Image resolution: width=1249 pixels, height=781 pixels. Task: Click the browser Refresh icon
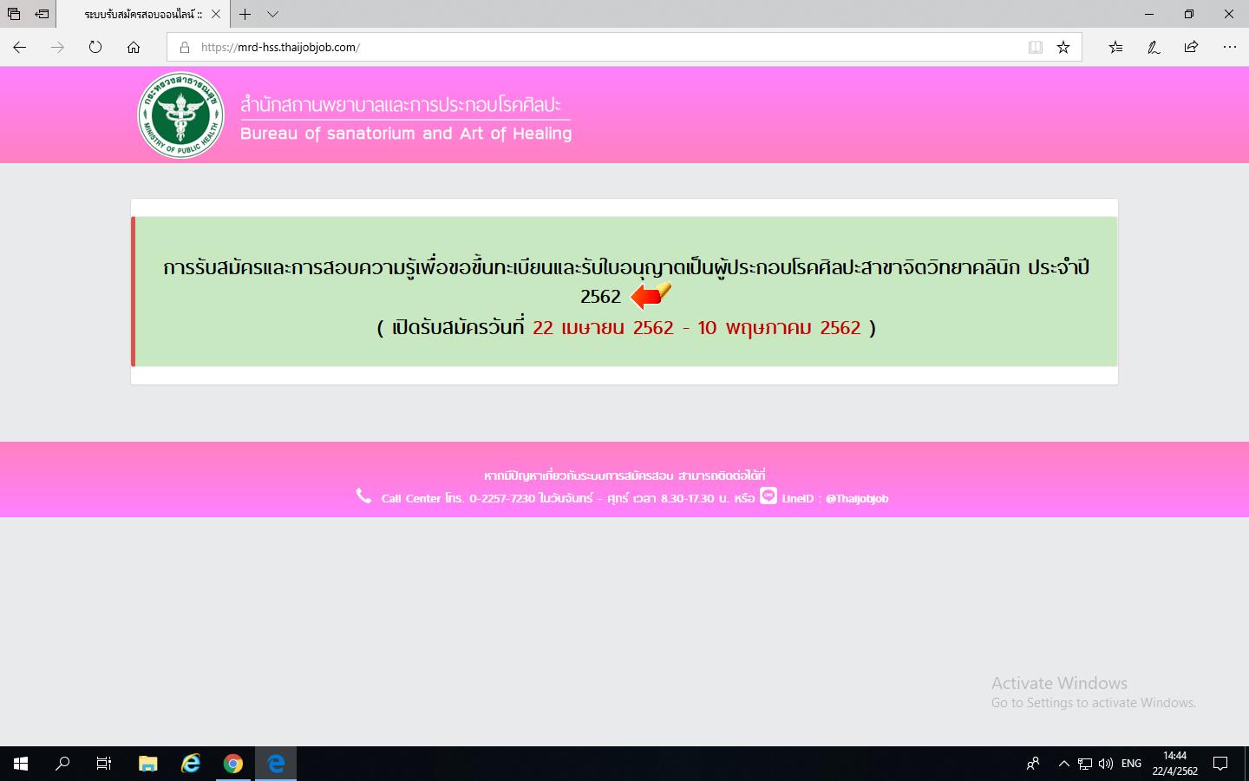[x=95, y=48]
